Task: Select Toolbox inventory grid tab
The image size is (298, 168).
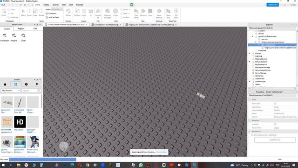Action: pyautogui.click(x=15, y=84)
